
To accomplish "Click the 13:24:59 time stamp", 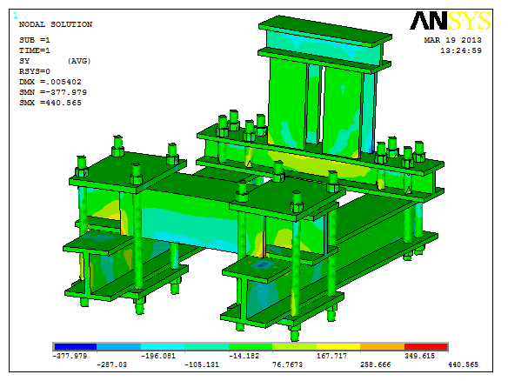I will click(461, 50).
